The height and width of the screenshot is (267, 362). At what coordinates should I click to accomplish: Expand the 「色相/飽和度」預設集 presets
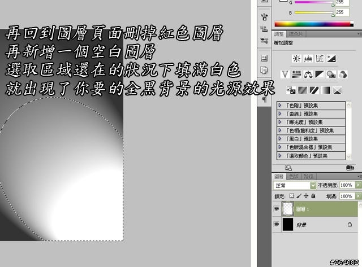280,130
